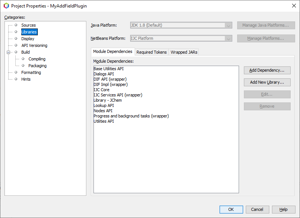Switch to the Required Tokens tab

(151, 52)
